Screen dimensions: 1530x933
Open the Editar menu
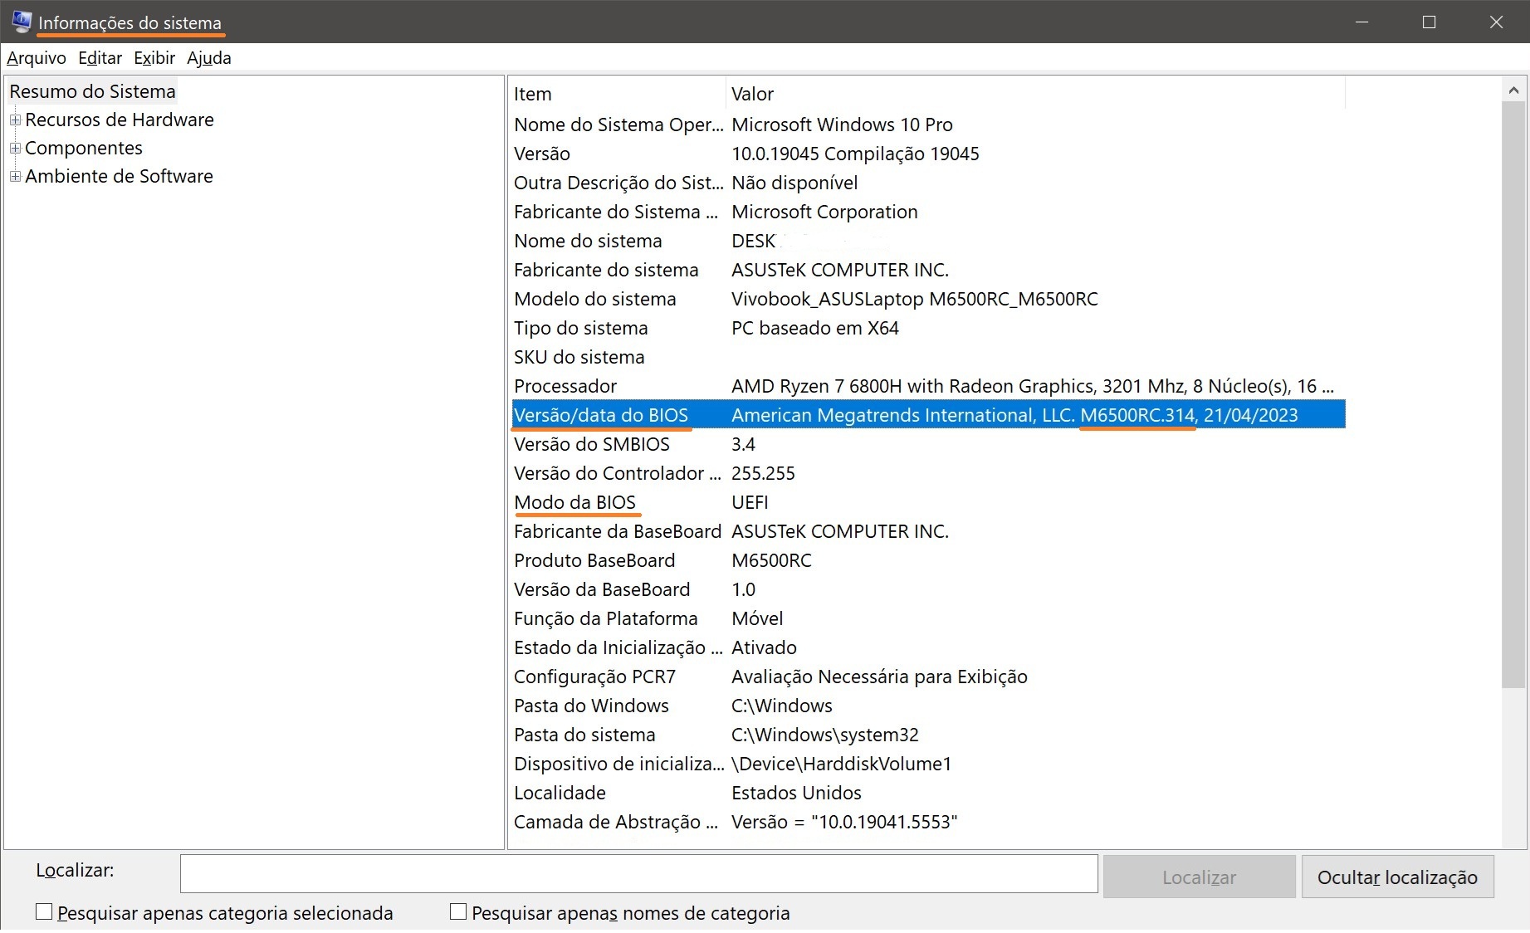pyautogui.click(x=100, y=58)
